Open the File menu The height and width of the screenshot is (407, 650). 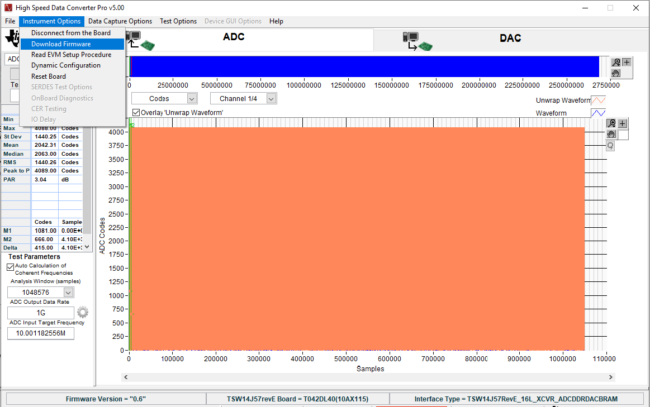click(11, 21)
